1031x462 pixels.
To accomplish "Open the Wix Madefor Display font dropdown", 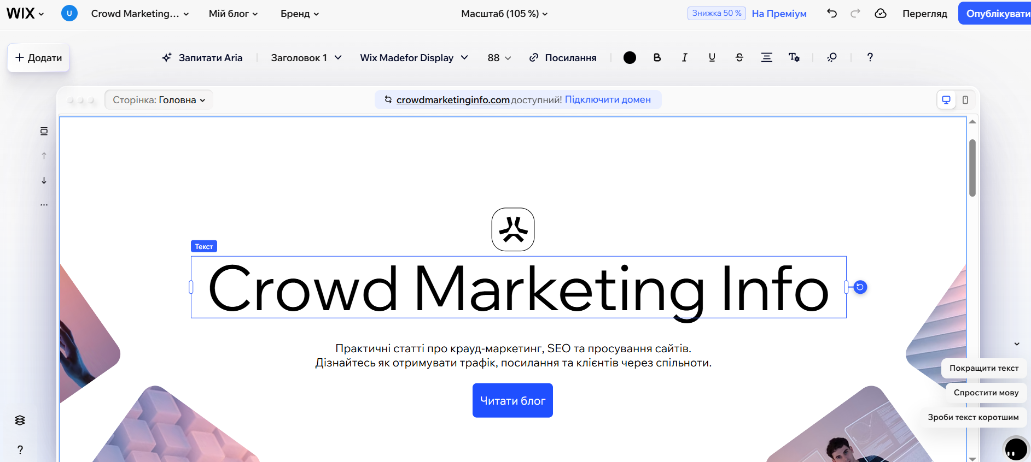I will click(414, 58).
